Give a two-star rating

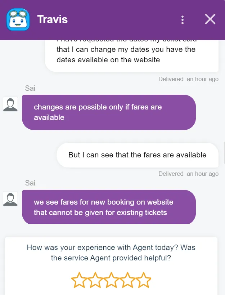[95, 280]
